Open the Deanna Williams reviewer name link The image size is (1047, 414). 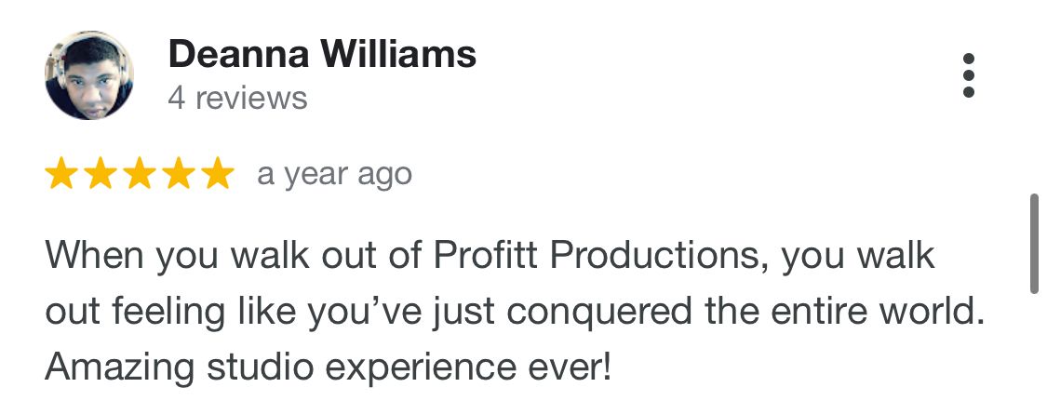coord(322,55)
